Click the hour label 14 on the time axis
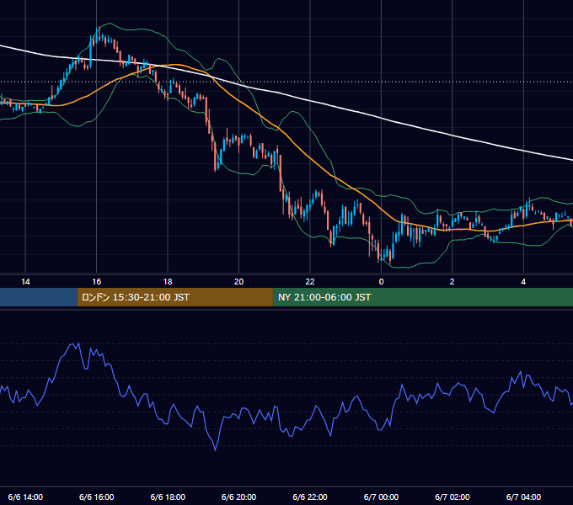 [25, 282]
